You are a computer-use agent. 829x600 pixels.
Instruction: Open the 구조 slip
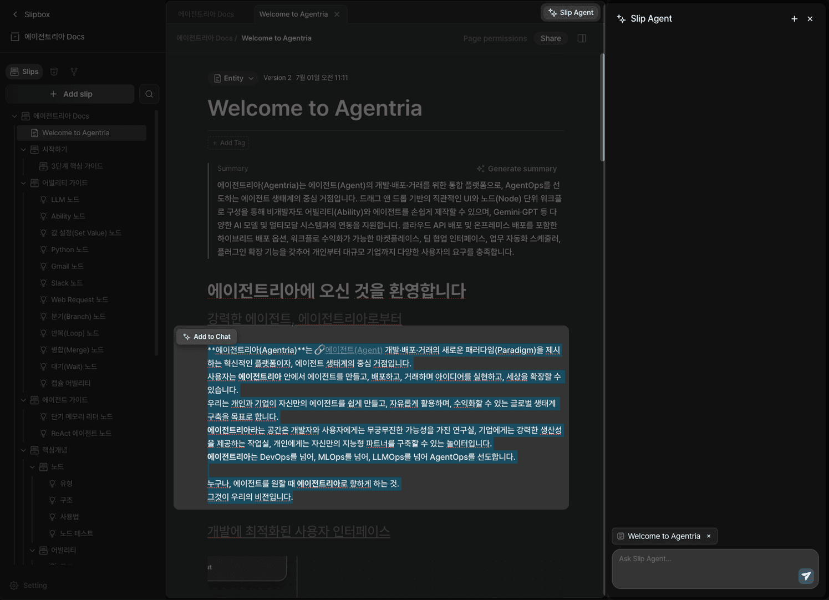[66, 500]
